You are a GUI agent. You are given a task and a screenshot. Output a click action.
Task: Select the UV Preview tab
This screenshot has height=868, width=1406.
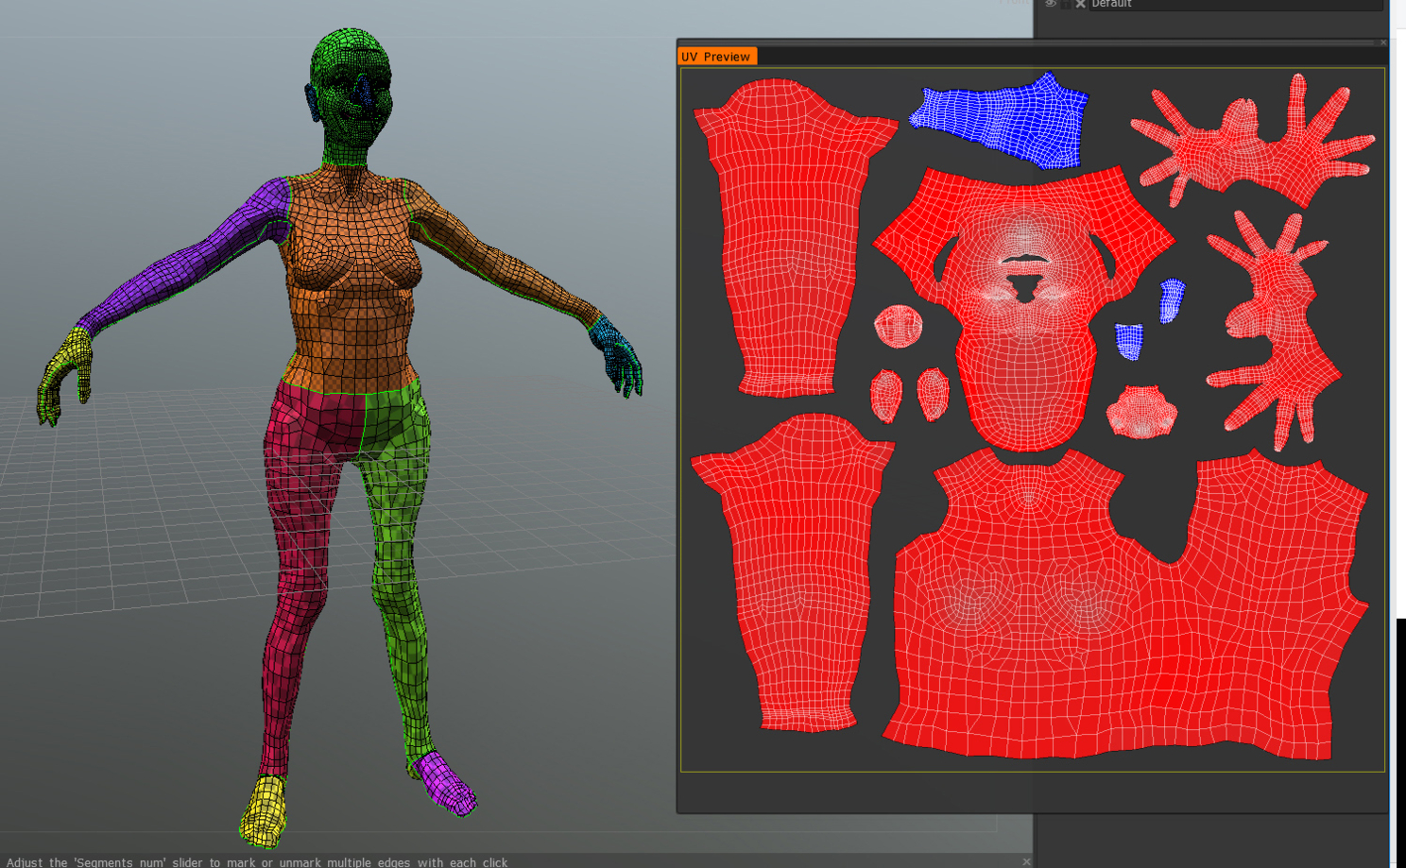(x=716, y=57)
